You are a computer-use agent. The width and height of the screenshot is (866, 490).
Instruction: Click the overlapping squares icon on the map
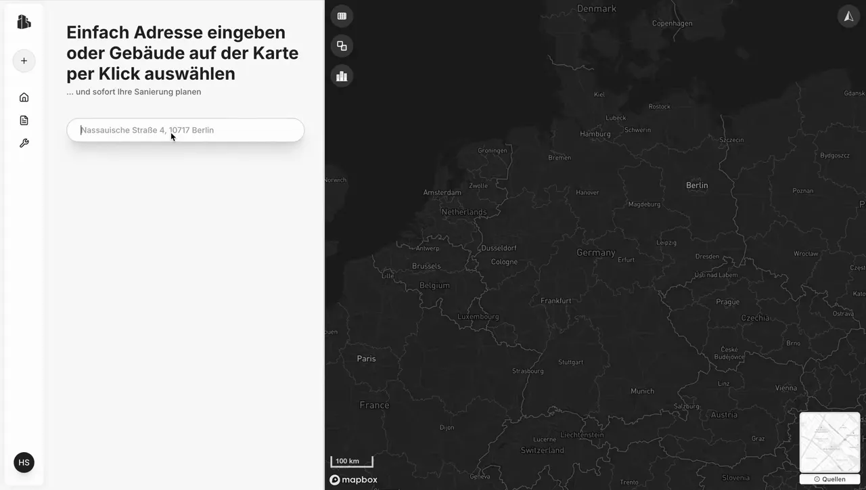[342, 46]
